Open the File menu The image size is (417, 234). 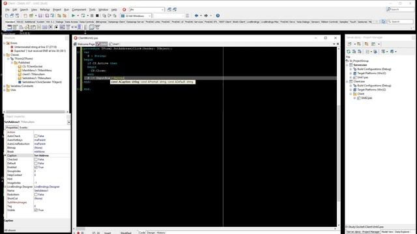pos(7,10)
